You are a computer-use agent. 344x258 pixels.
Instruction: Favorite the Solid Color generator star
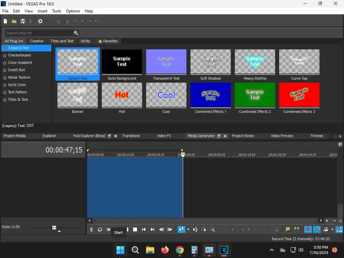point(5,85)
